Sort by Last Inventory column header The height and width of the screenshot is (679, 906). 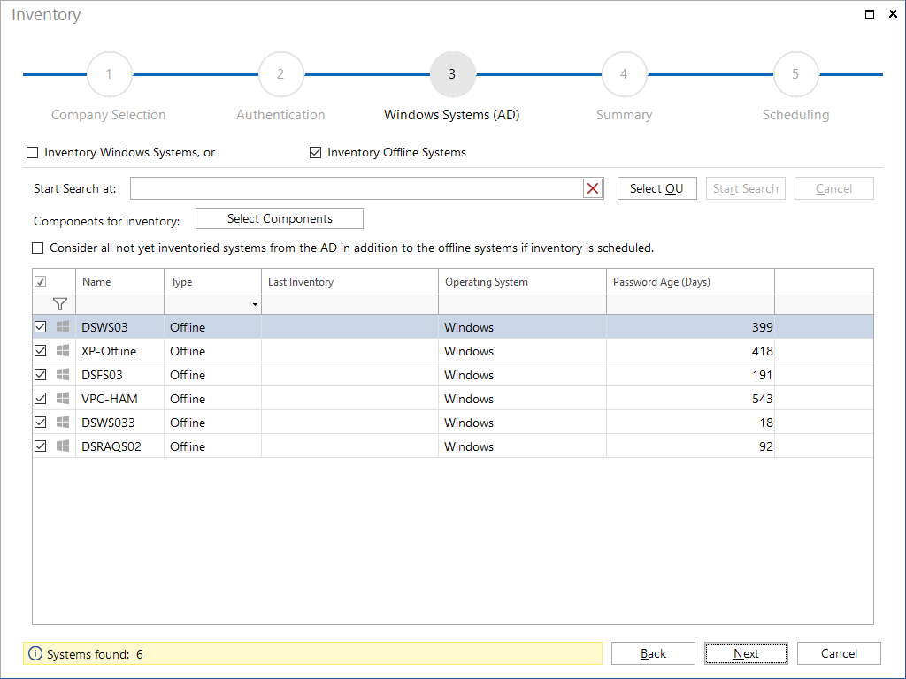[349, 282]
